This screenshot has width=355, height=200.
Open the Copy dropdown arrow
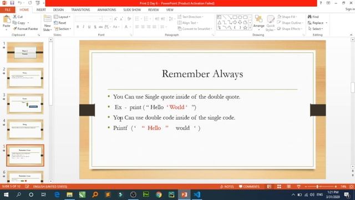coord(28,23)
